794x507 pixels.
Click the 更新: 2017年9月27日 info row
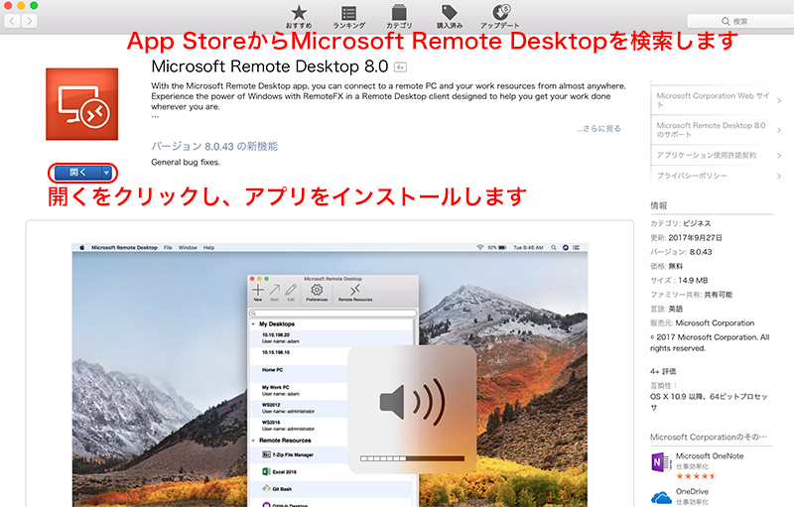coord(686,238)
